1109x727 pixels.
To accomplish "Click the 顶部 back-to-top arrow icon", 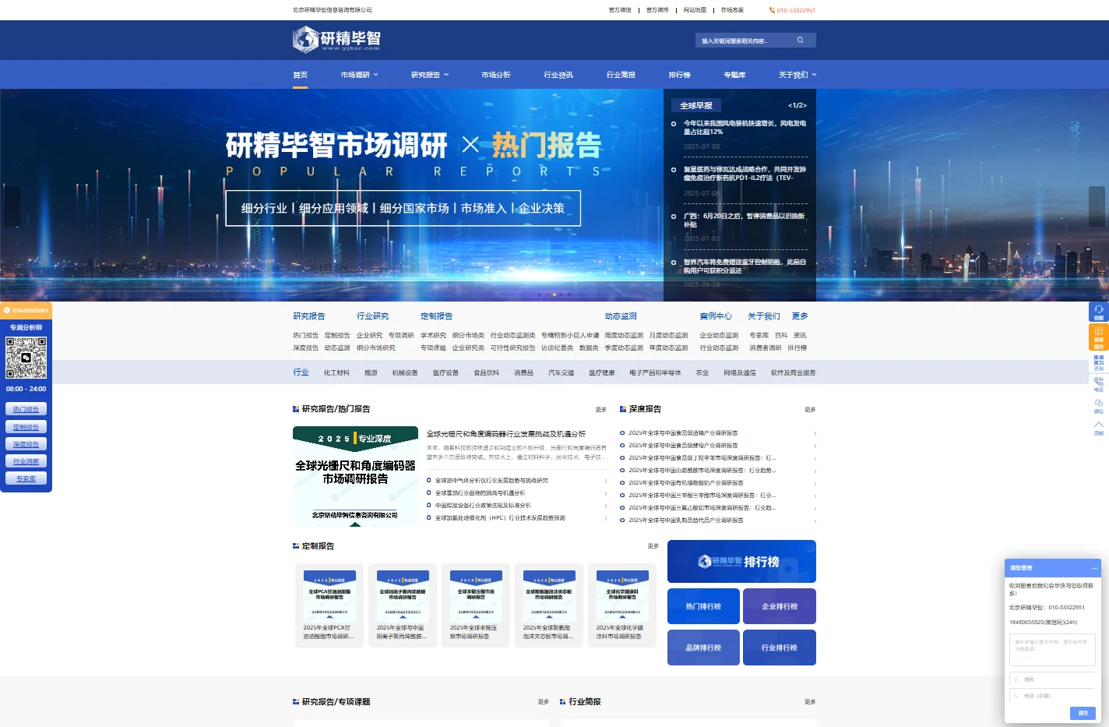I will pos(1099,428).
